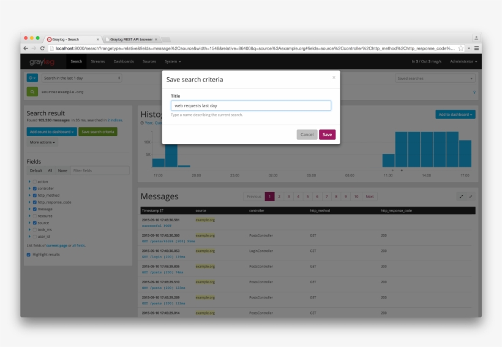Screen dimensions: 502x347
Task: Uncheck the controller field checkbox
Action: 34,188
